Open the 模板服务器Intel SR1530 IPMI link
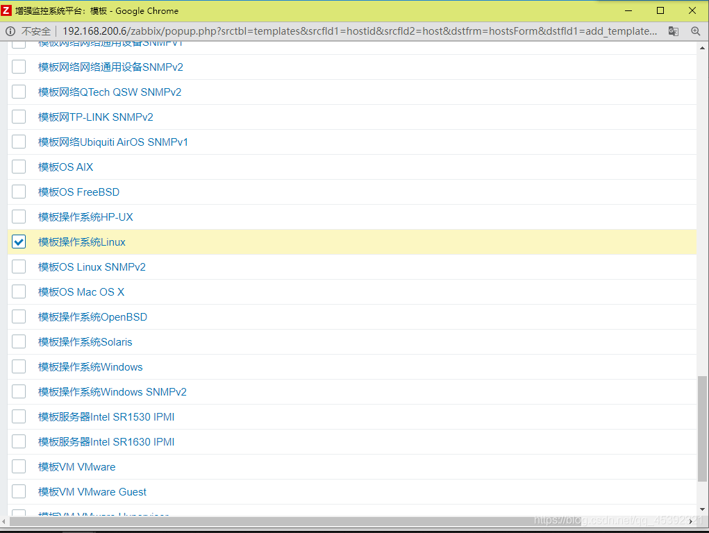Viewport: 709px width, 533px height. (106, 417)
